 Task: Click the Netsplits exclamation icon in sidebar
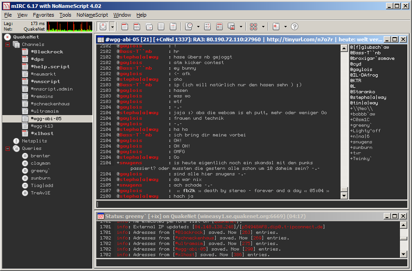pos(16,141)
